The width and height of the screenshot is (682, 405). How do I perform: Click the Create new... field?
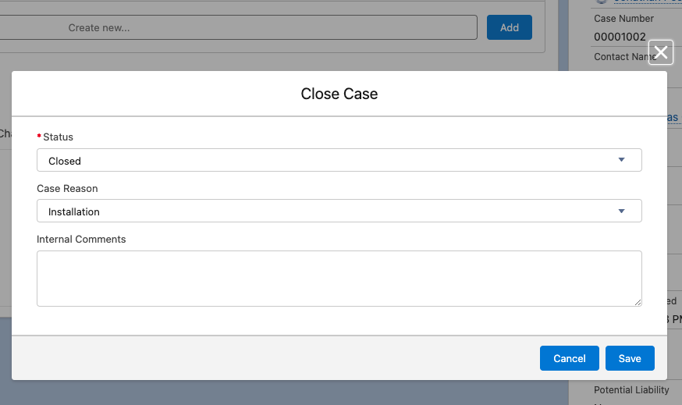pyautogui.click(x=238, y=27)
